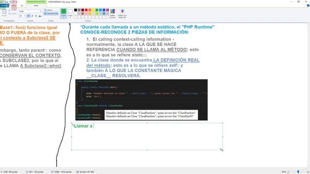Pick the white color swatch
Viewport: 310px width, 174px height.
(x=76, y=14)
